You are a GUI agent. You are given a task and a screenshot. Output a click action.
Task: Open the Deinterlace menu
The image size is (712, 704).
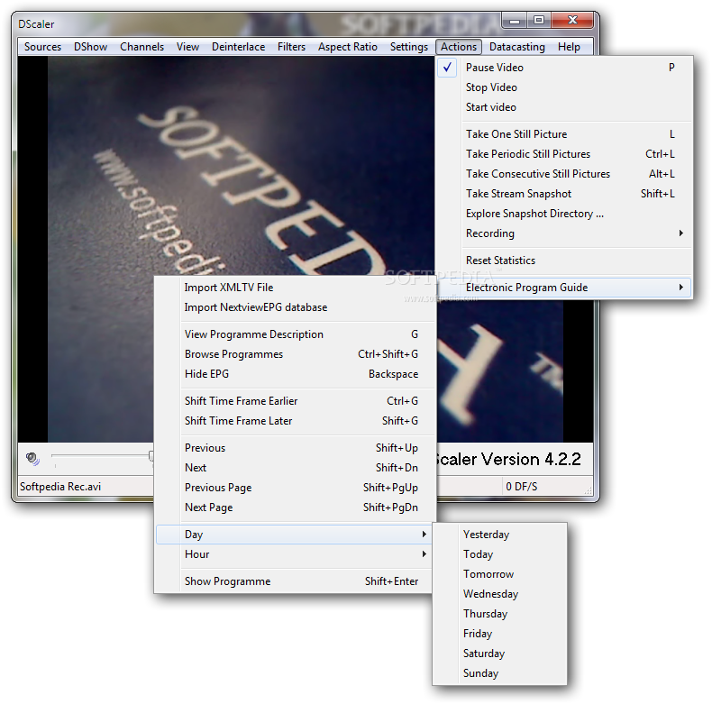238,47
